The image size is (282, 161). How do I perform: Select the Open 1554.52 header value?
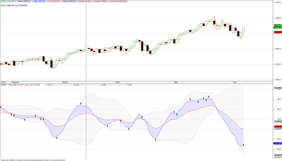(x=24, y=1)
